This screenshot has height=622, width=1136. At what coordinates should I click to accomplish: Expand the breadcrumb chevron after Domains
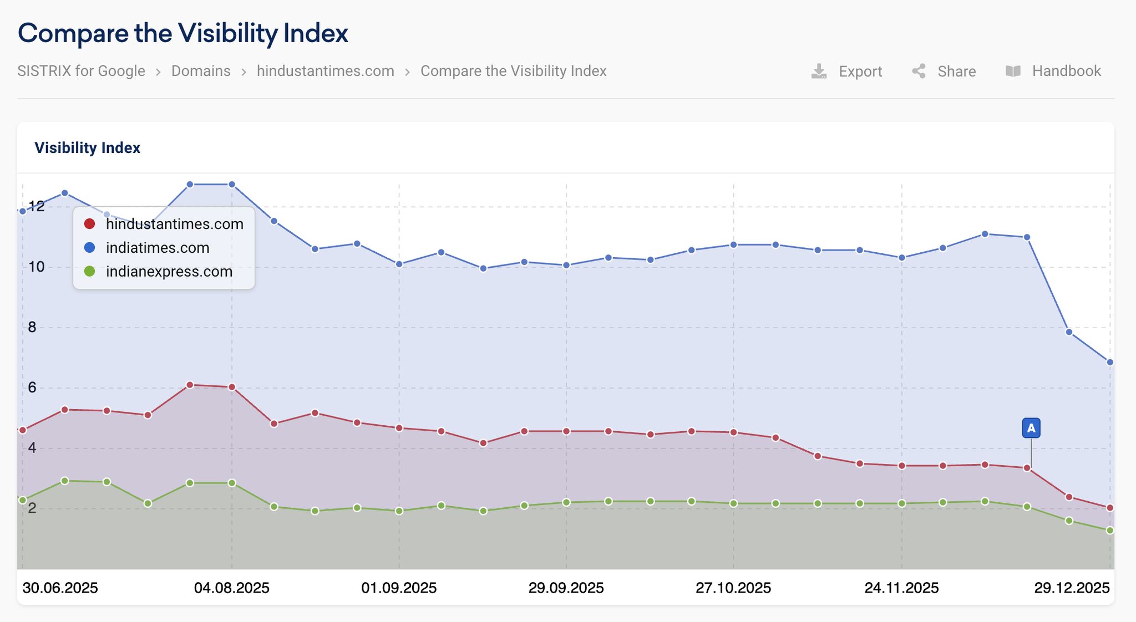pos(244,71)
